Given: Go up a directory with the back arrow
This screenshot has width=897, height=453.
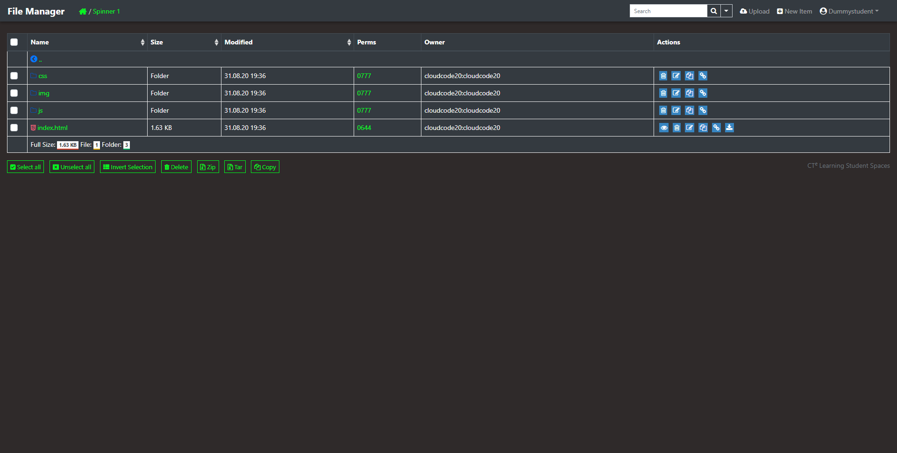Looking at the screenshot, I should pyautogui.click(x=34, y=59).
